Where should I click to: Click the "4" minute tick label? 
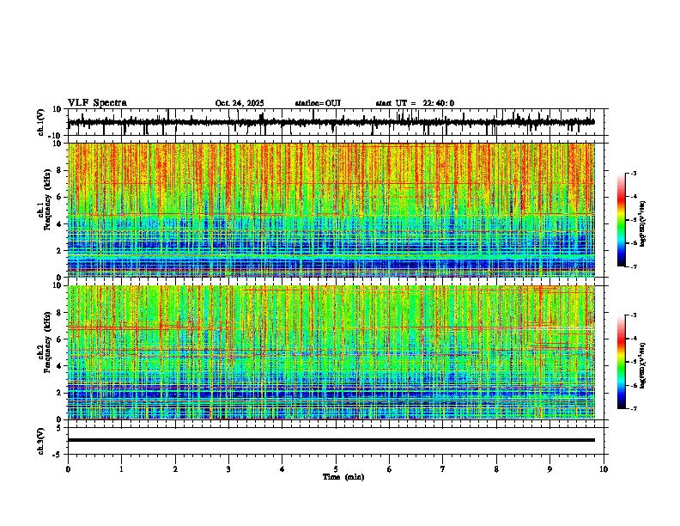(282, 469)
